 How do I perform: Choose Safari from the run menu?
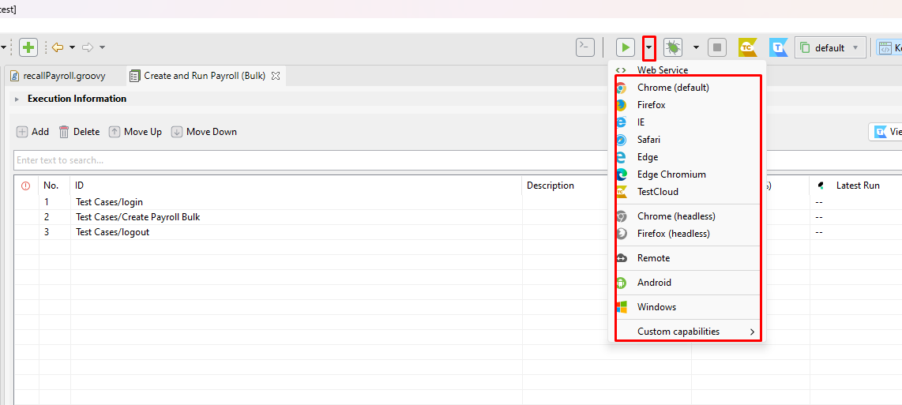(x=688, y=140)
